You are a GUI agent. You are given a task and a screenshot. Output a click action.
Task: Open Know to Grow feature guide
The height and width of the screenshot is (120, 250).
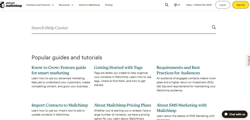59,70
